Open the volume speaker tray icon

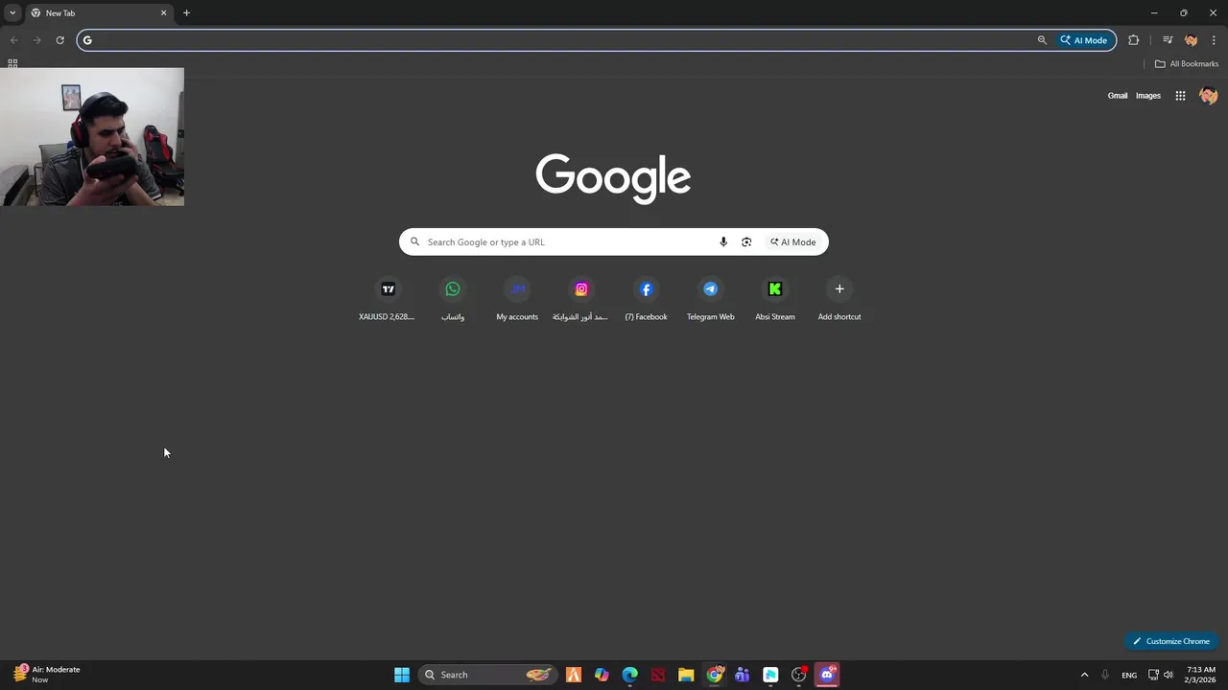[x=1169, y=675]
